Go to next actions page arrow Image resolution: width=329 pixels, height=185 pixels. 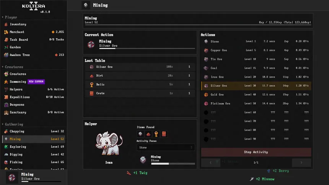pyautogui.click(x=301, y=162)
